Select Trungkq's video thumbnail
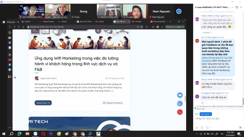Image resolution: width=244 pixels, height=137 pixels. pos(135,11)
